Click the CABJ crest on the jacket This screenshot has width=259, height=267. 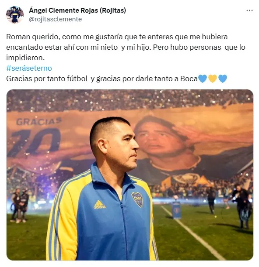(x=137, y=199)
